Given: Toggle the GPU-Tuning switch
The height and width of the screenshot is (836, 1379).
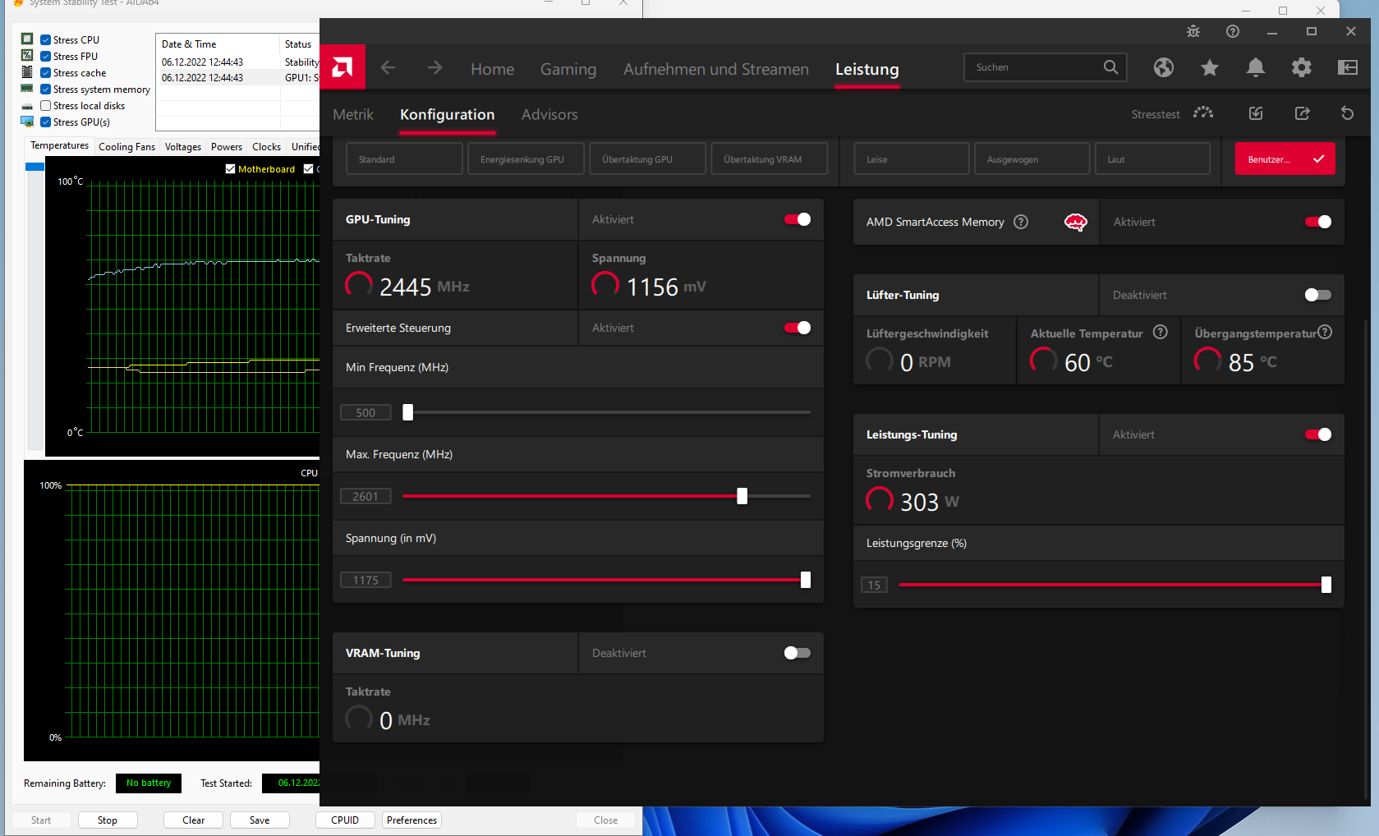Looking at the screenshot, I should (798, 219).
